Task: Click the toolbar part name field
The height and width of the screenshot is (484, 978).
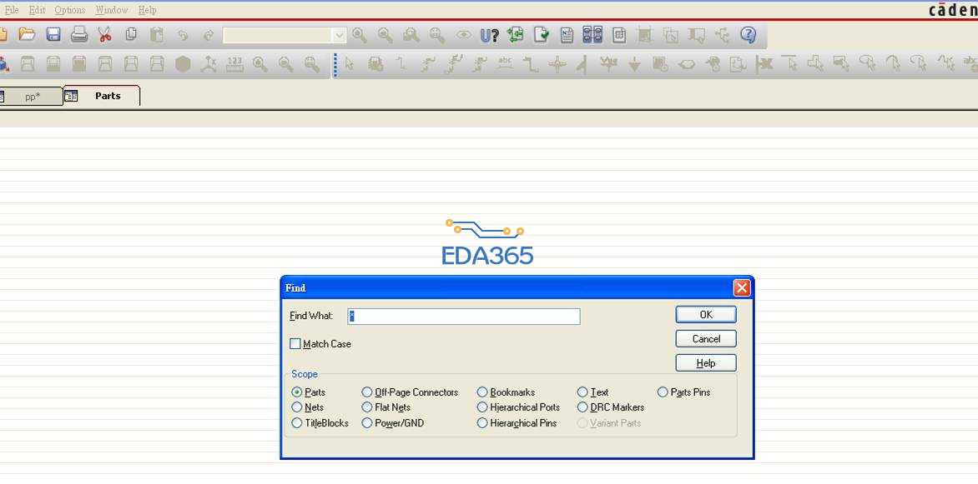Action: tap(278, 36)
